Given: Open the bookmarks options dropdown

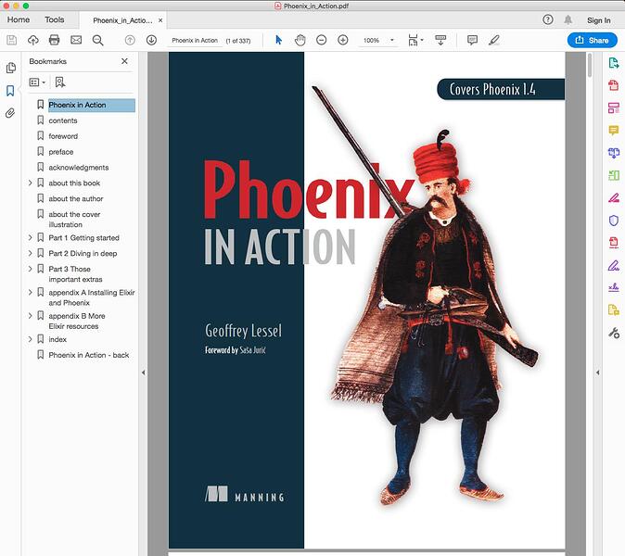Looking at the screenshot, I should pos(37,82).
